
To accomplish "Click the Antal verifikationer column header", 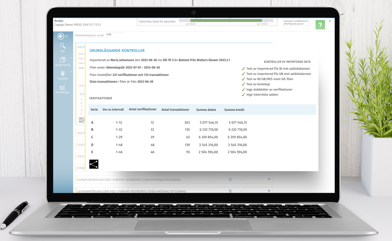I will tap(143, 109).
